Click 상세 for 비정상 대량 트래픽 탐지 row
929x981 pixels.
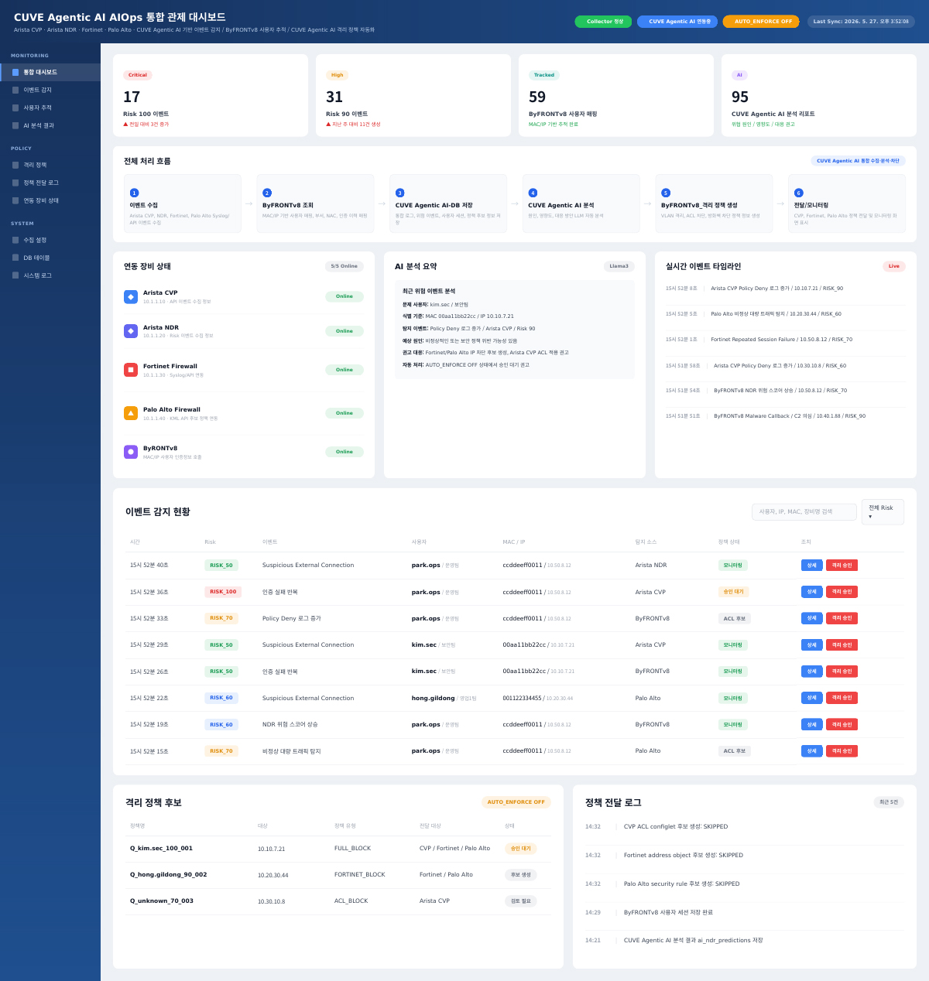pos(812,751)
